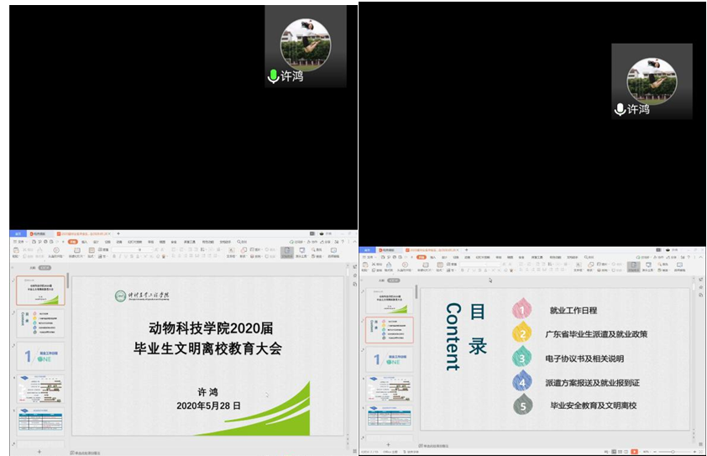Click the microphone icon beside 许鸿 in left window
The width and height of the screenshot is (707, 456).
click(273, 76)
